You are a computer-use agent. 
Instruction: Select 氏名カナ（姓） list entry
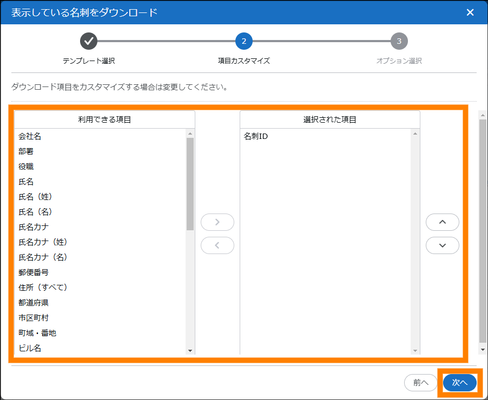coord(43,242)
